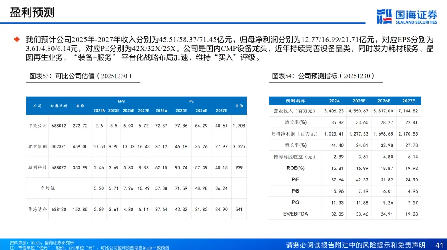
Task: Click the stock code 002371
Action: pos(59,146)
